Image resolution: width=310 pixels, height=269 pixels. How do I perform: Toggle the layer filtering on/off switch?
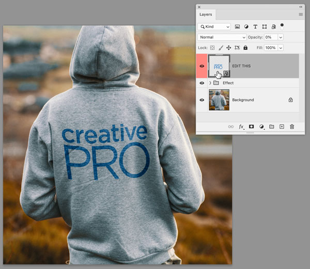(x=282, y=26)
